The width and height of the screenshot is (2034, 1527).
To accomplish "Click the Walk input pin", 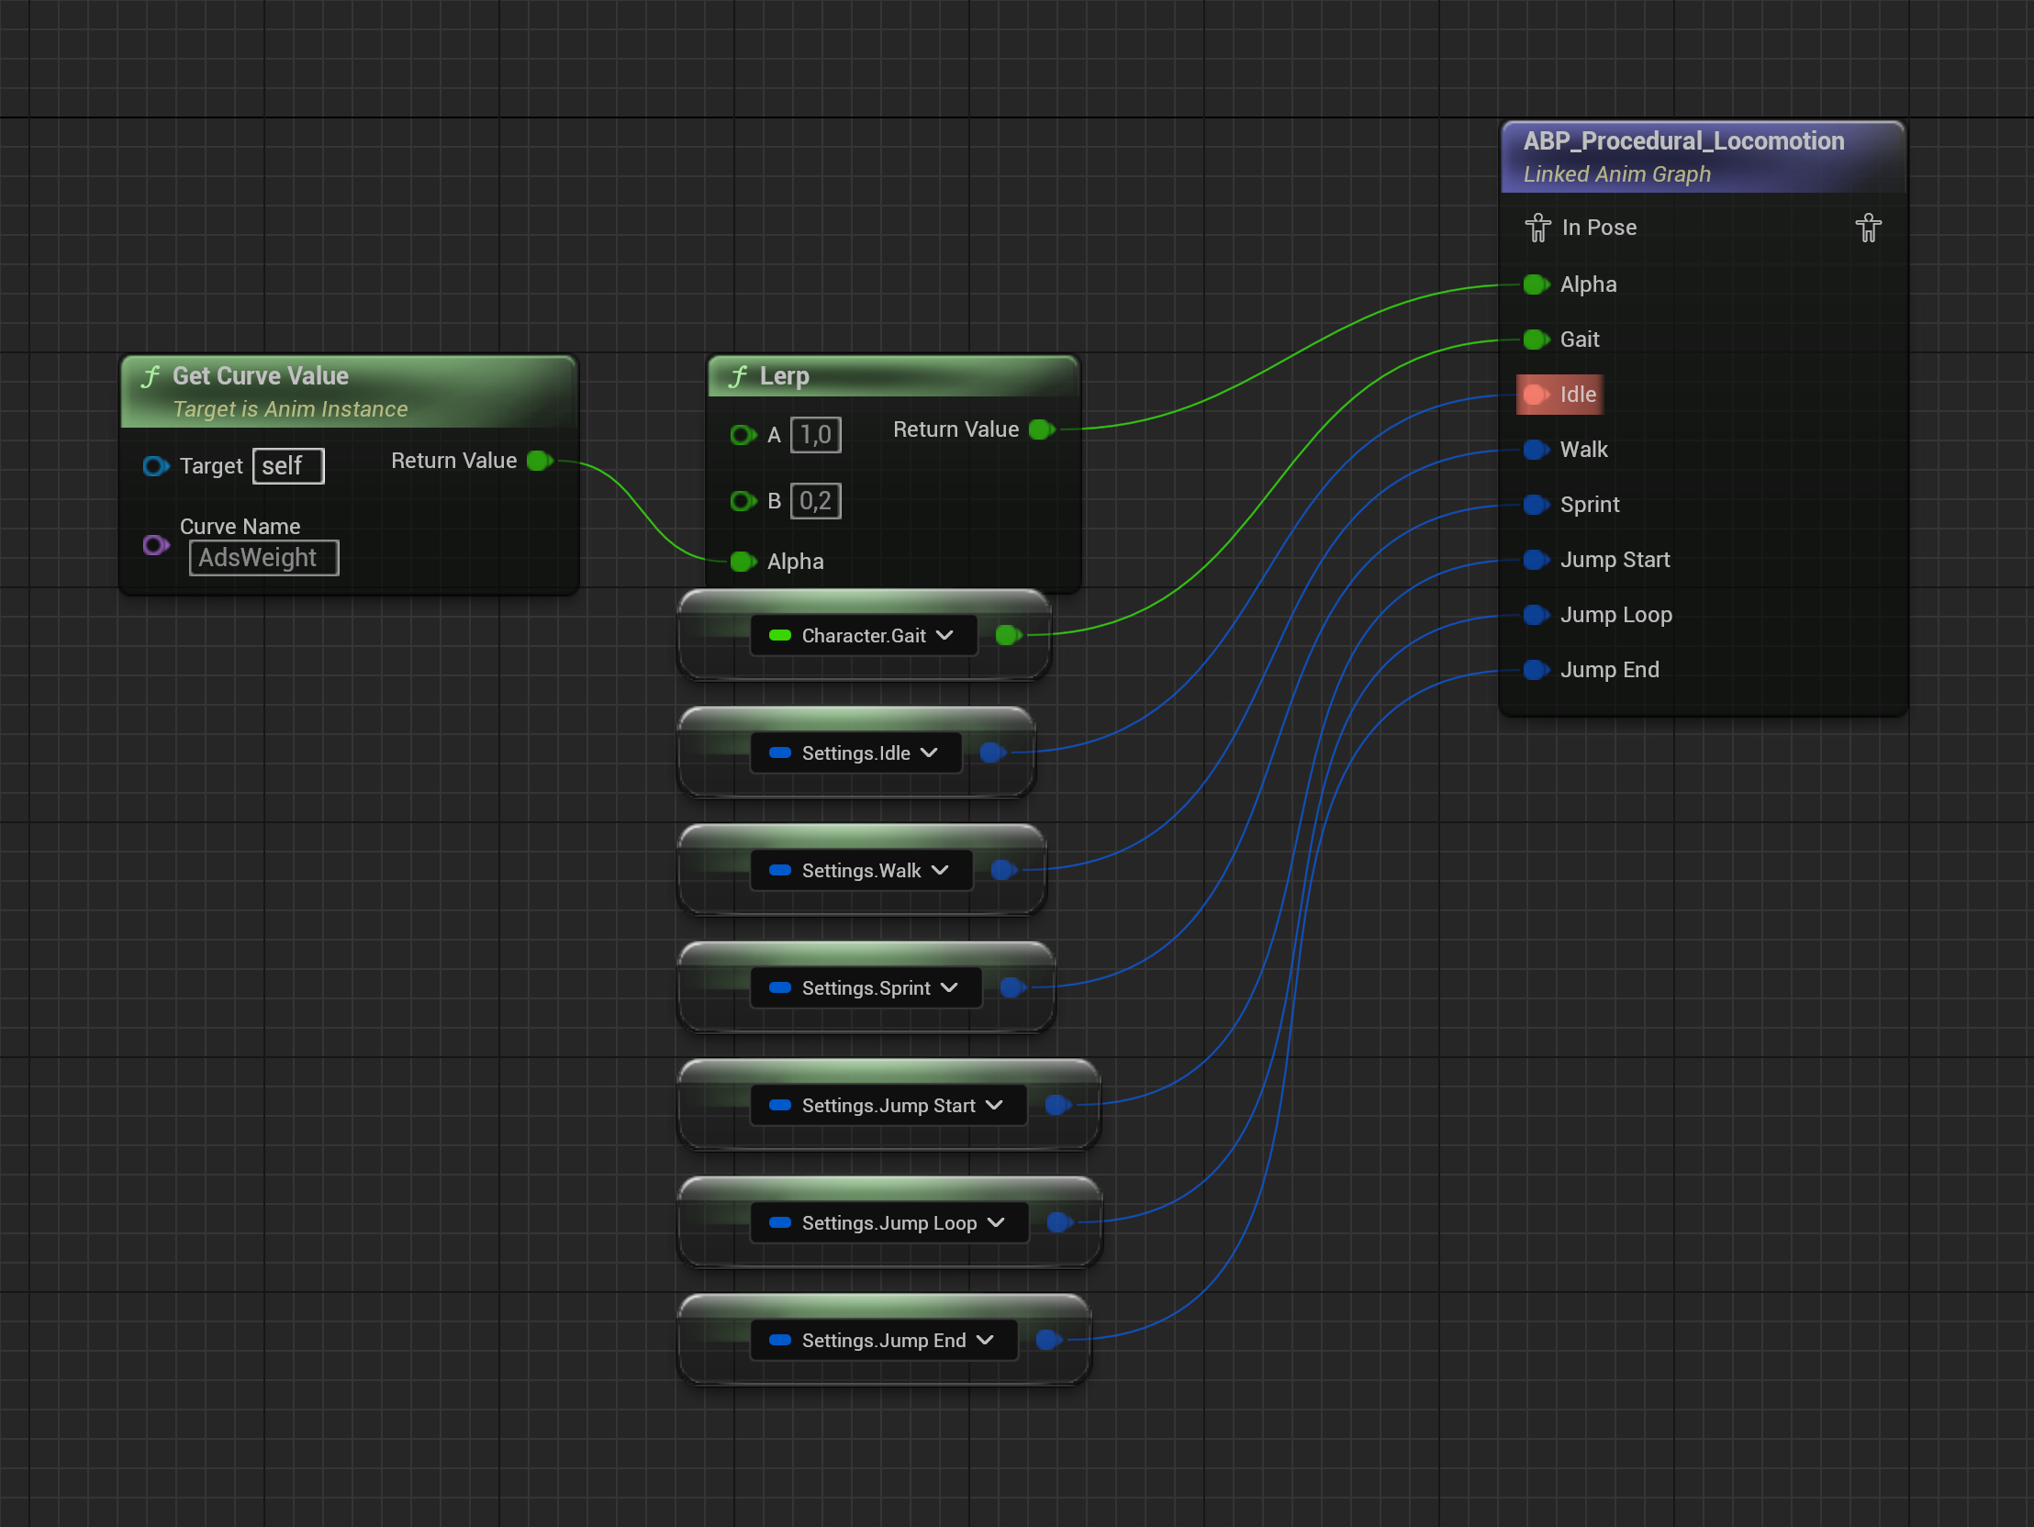I will point(1536,450).
